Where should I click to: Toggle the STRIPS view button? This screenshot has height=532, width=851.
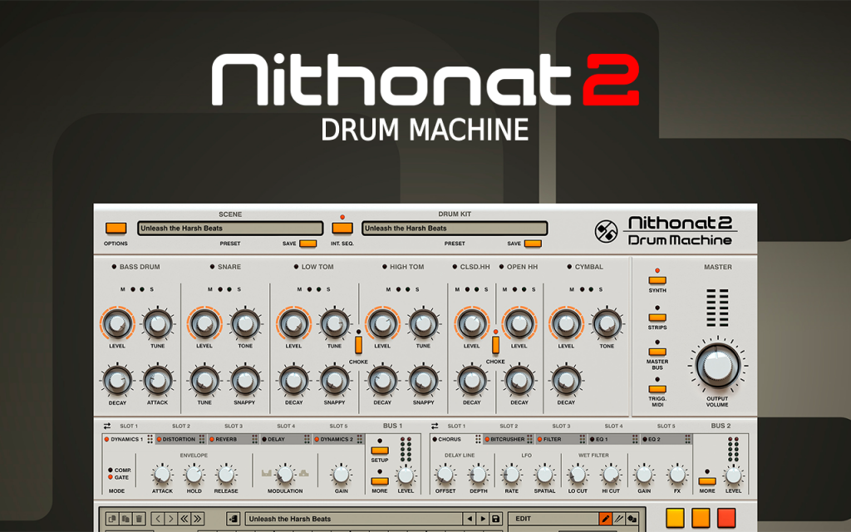click(x=657, y=318)
